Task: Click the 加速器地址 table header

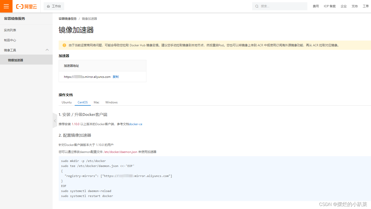Action: (x=103, y=66)
